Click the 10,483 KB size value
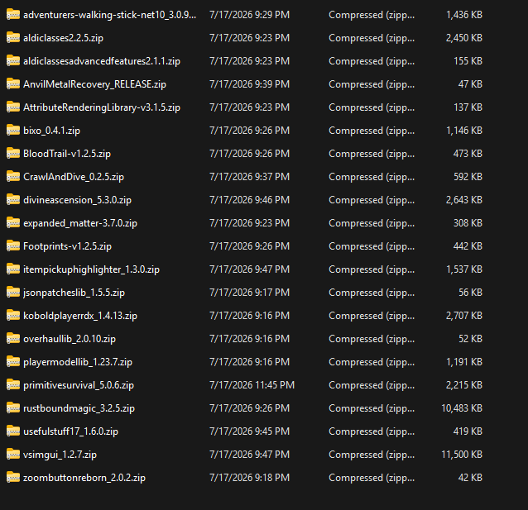Screen dimensions: 528x510 click(462, 408)
